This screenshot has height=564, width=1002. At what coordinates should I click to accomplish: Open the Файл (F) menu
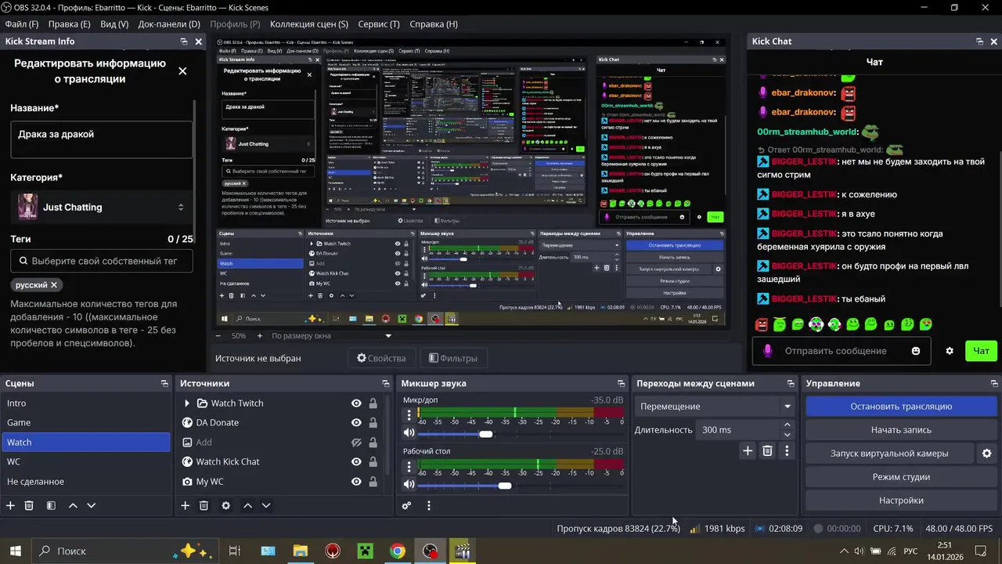22,24
